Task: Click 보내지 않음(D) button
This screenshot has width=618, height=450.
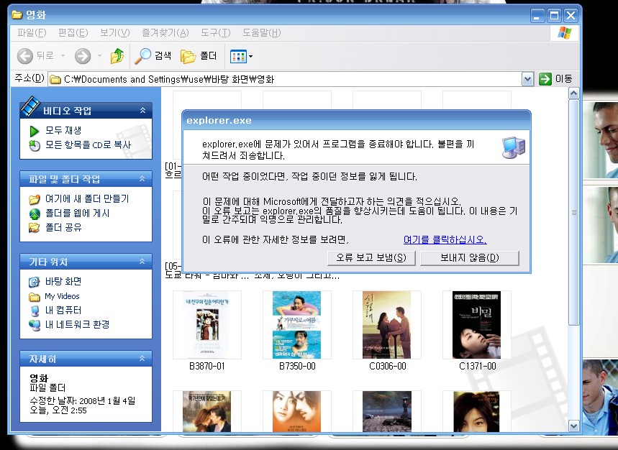Action: click(x=469, y=258)
